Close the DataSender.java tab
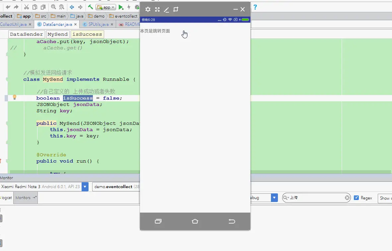Viewport: 392px width, 251px height. 76,25
